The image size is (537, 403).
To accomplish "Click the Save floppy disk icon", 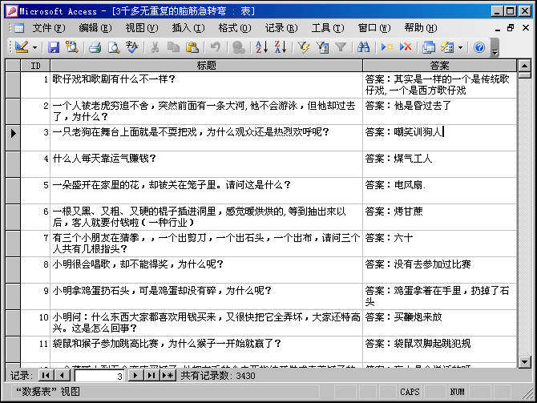I will [53, 47].
